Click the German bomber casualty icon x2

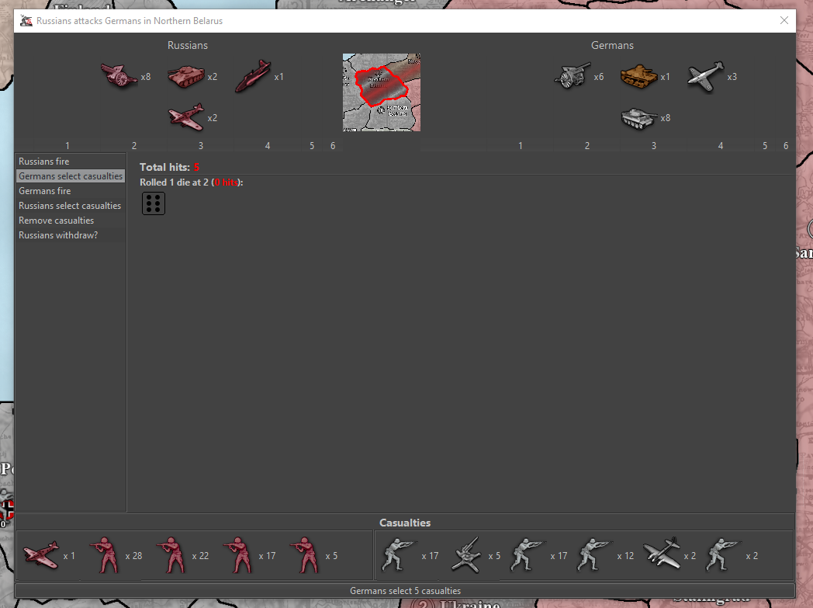click(x=662, y=555)
